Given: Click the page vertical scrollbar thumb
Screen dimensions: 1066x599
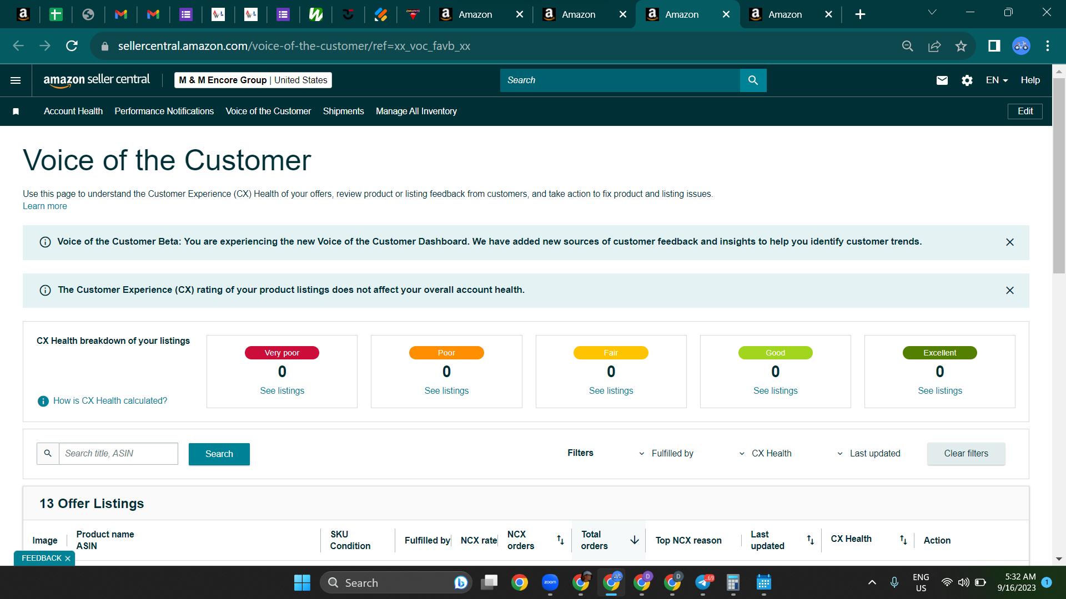Looking at the screenshot, I should coord(1059,176).
